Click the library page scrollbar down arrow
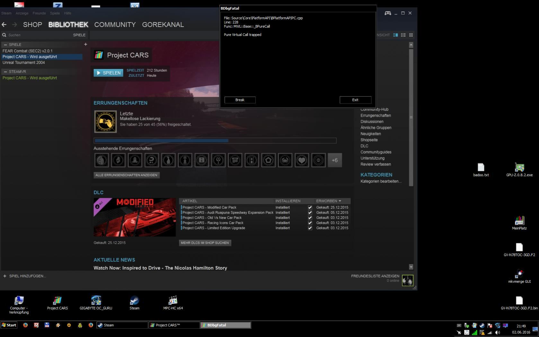This screenshot has width=539, height=337. click(411, 267)
